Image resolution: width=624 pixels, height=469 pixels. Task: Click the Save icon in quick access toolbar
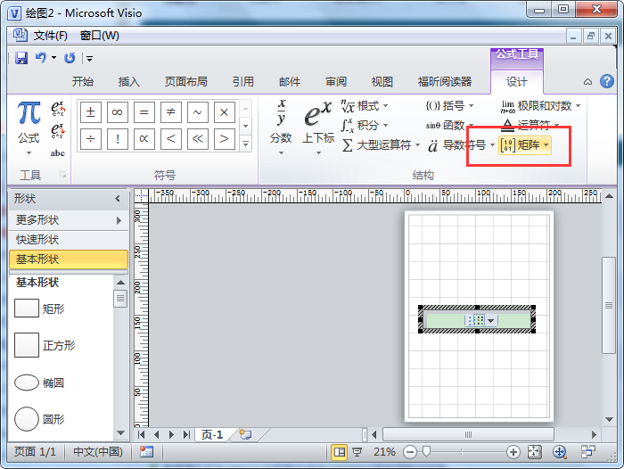click(x=21, y=58)
